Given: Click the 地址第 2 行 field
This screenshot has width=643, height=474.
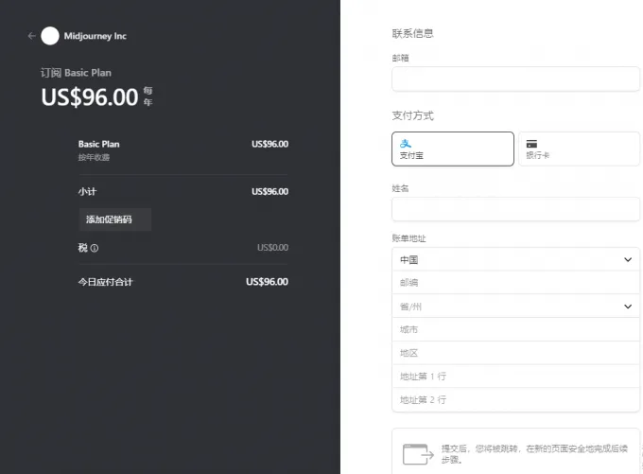Looking at the screenshot, I should point(515,400).
